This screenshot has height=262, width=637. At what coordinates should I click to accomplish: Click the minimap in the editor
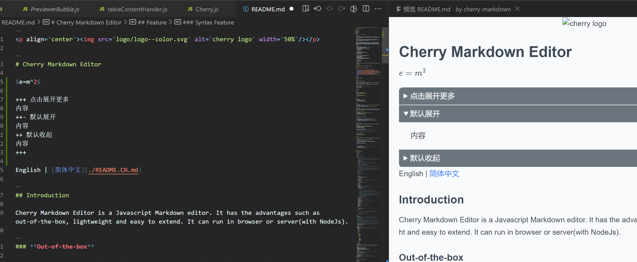tap(368, 129)
